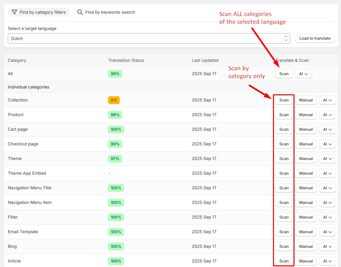Select the Email Template category name
Image resolution: width=341 pixels, height=267 pixels.
click(23, 232)
